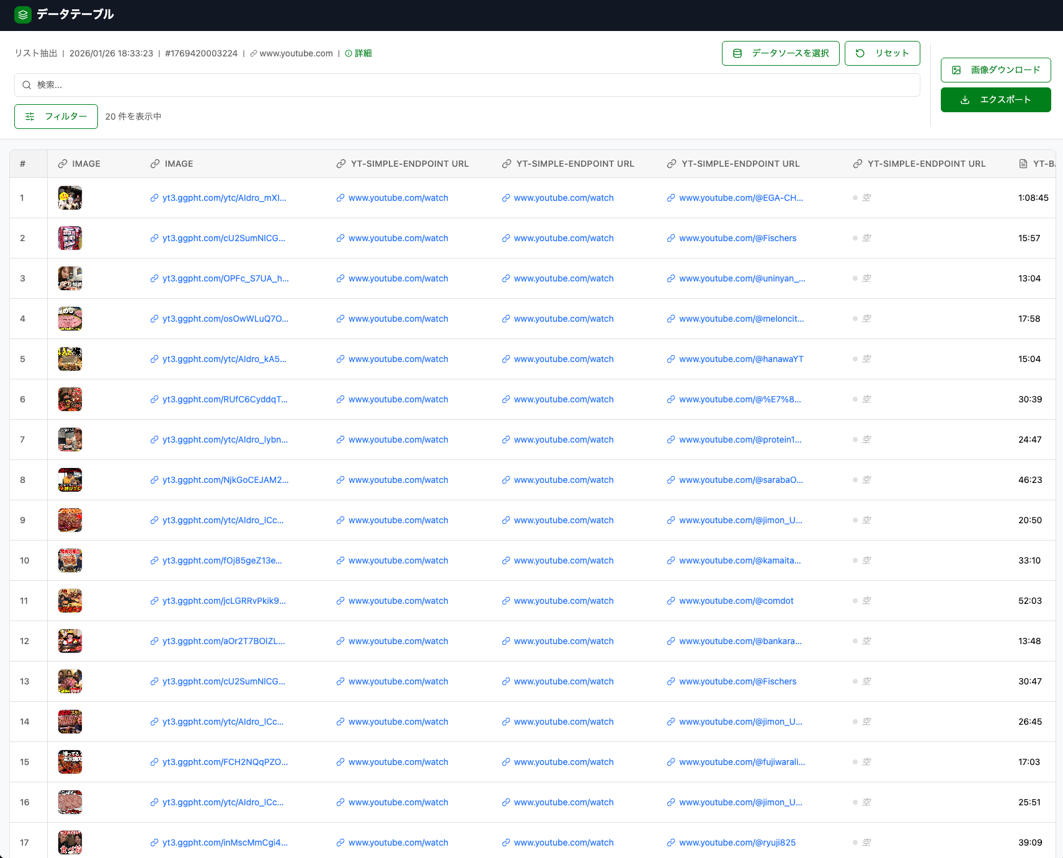Open the 詳細 details link

click(362, 53)
